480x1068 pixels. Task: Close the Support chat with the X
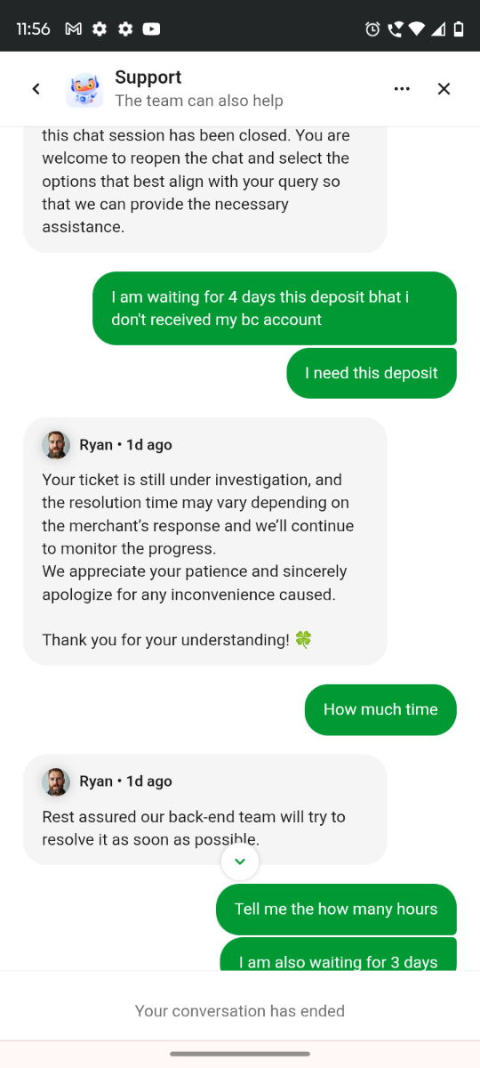[x=444, y=89]
